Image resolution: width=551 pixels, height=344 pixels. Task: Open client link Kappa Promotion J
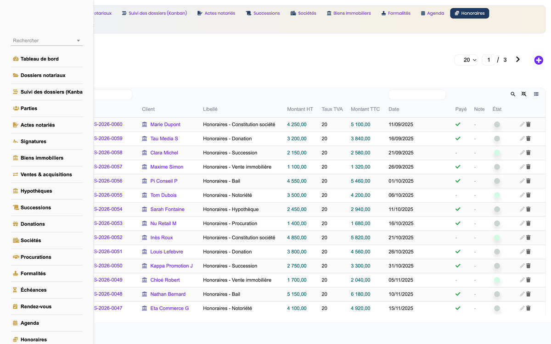coord(171,266)
